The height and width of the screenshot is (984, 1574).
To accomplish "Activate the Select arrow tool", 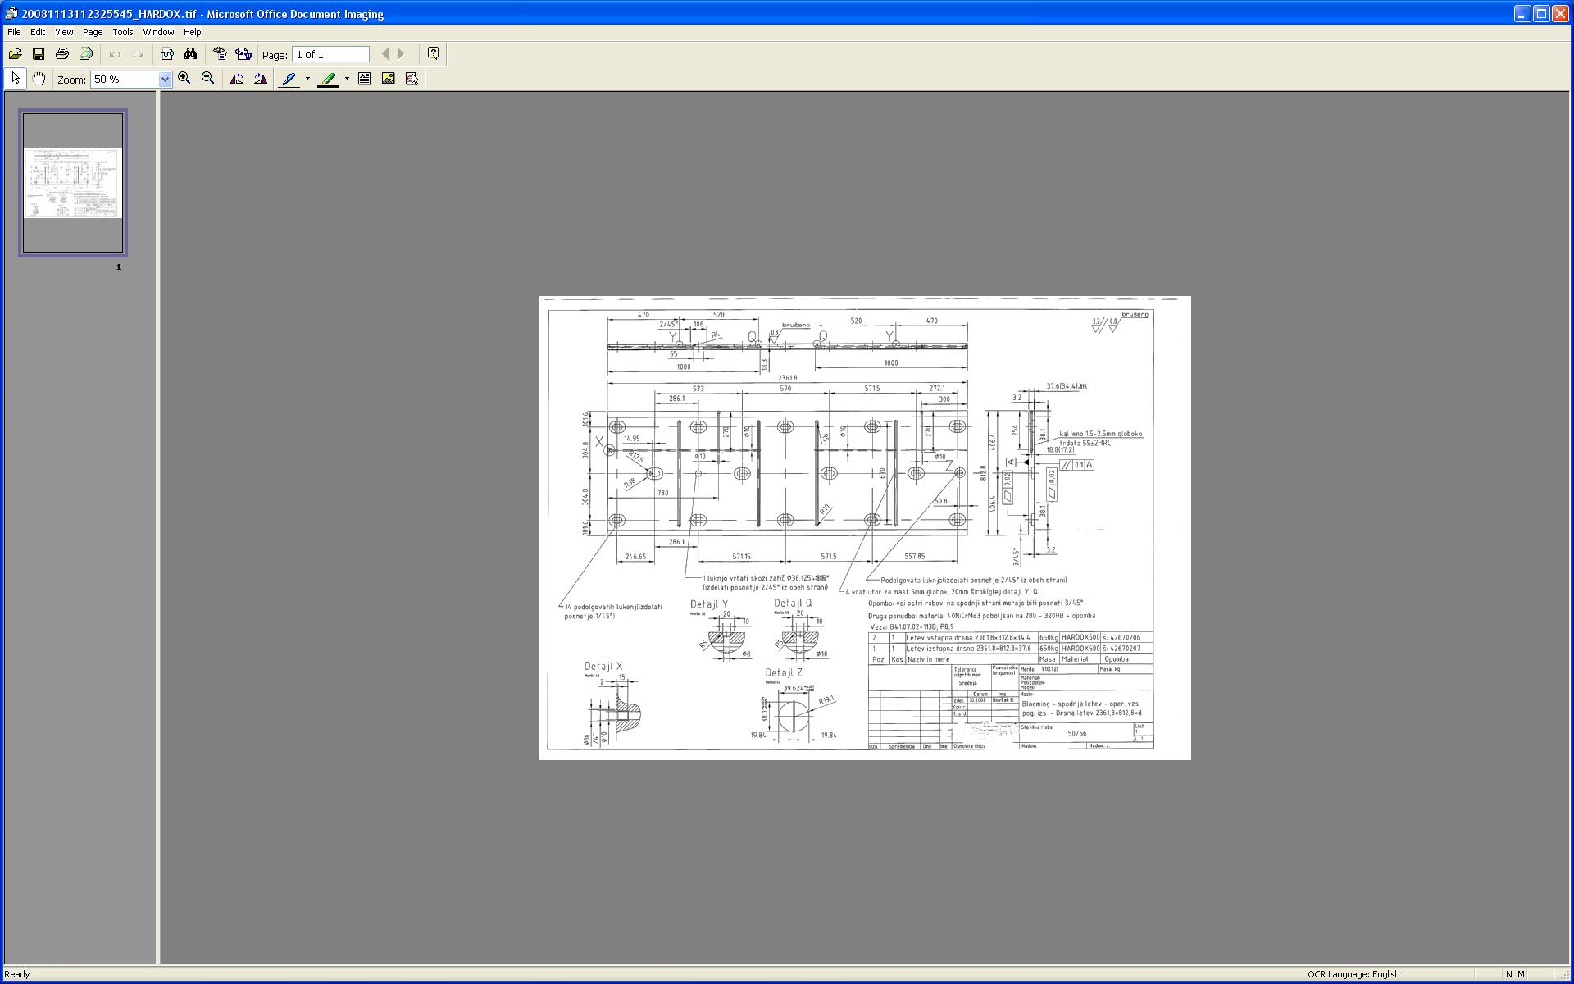I will [x=15, y=79].
